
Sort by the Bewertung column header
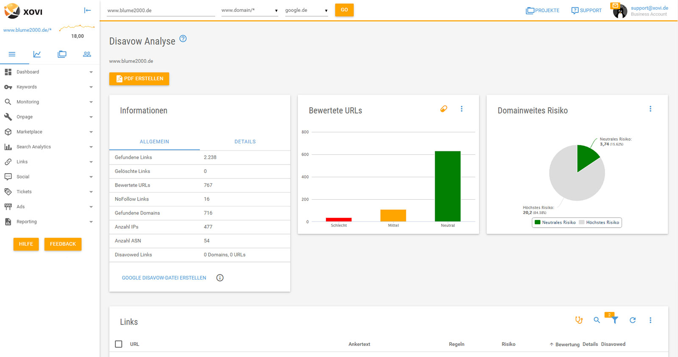tap(567, 344)
